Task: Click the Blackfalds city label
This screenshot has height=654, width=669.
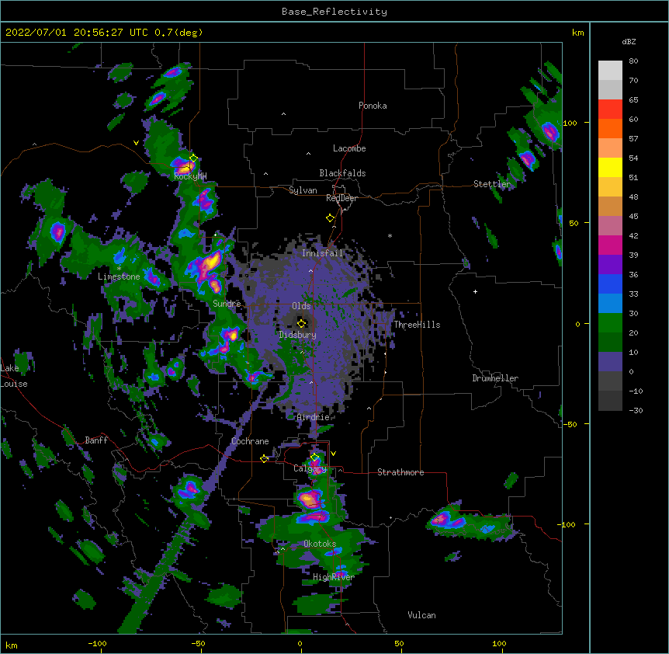Action: [x=342, y=173]
